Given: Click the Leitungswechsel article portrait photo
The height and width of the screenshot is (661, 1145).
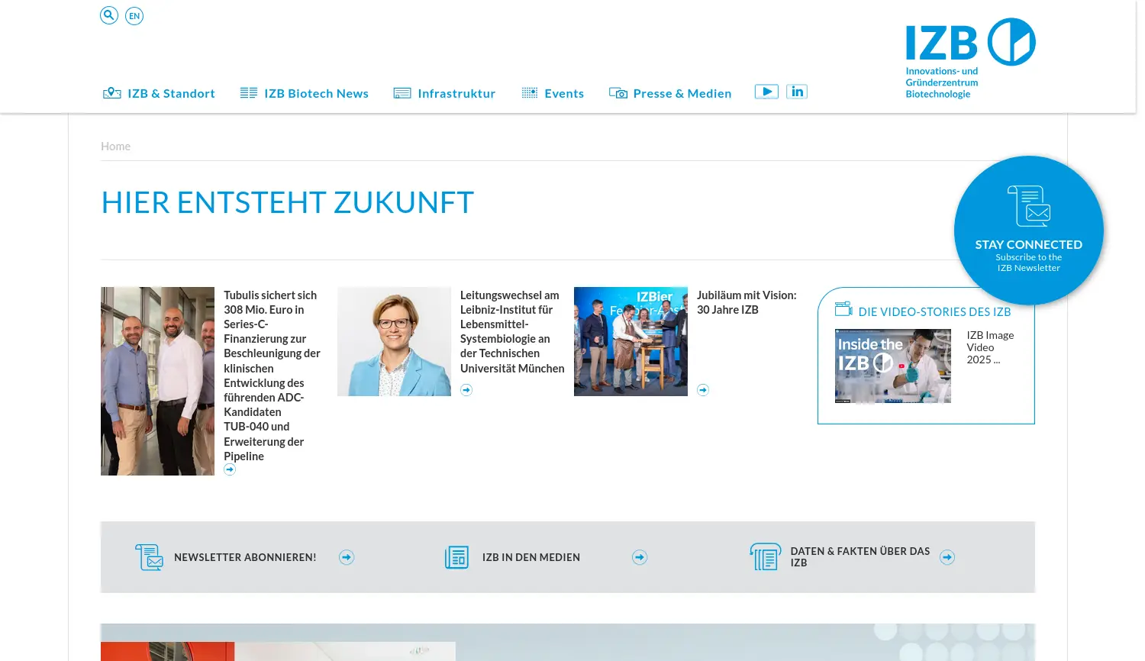Looking at the screenshot, I should [394, 341].
